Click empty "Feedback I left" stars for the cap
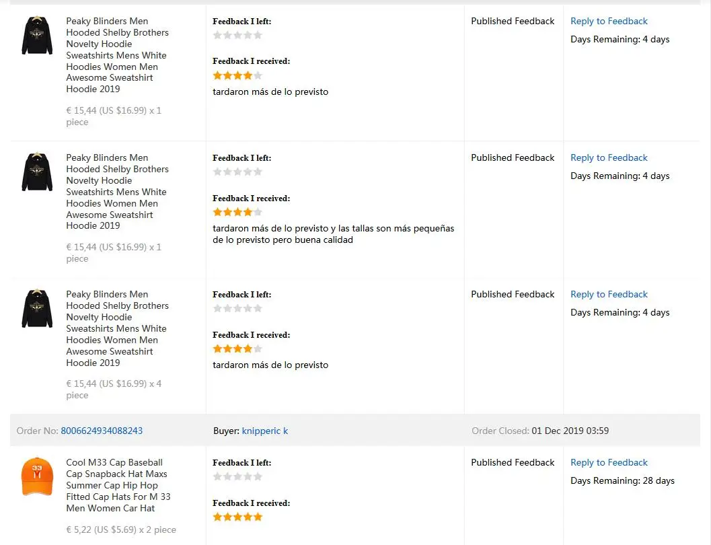The width and height of the screenshot is (711, 545). point(237,476)
